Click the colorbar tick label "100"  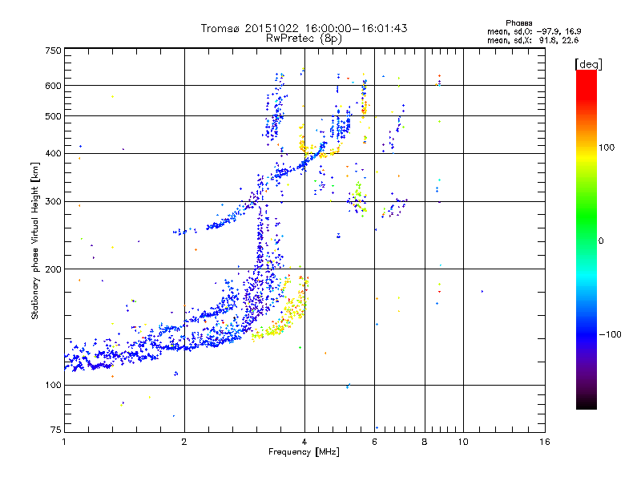[x=607, y=148]
